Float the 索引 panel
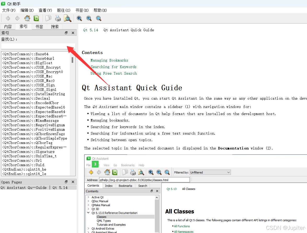 click(x=66, y=33)
